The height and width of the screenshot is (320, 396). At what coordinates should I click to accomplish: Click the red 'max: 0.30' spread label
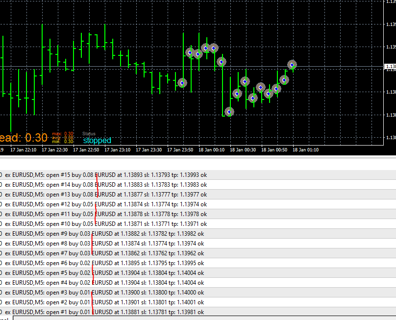(x=63, y=134)
